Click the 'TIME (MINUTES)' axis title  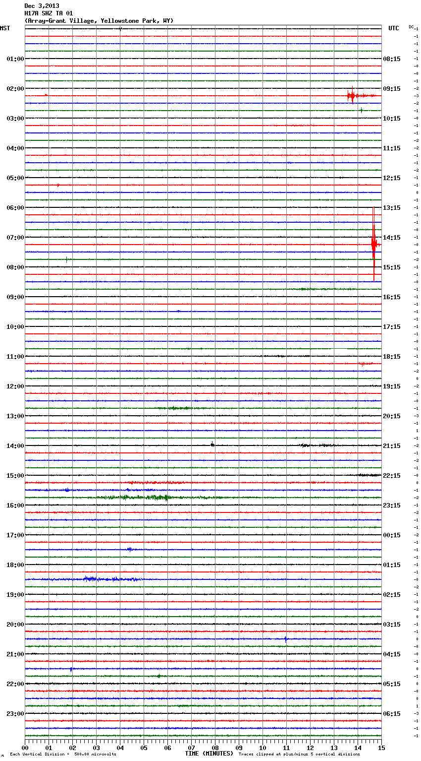(209, 754)
